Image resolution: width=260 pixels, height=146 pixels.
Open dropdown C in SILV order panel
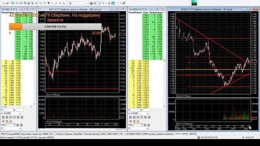click(x=20, y=128)
